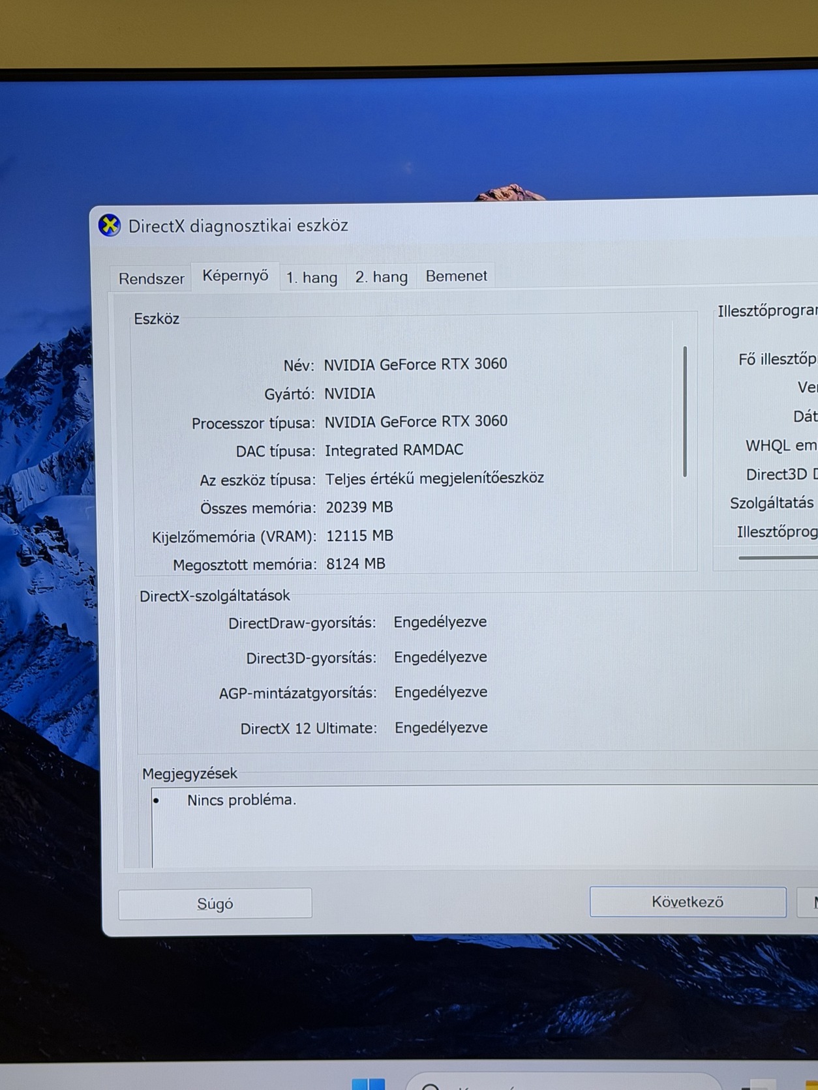Open the 2. hang tab
The width and height of the screenshot is (818, 1090).
point(382,277)
